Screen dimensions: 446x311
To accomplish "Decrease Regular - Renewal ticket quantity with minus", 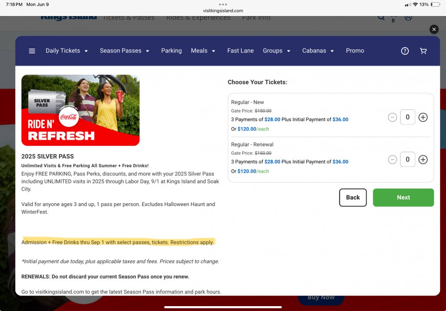I will (x=392, y=159).
